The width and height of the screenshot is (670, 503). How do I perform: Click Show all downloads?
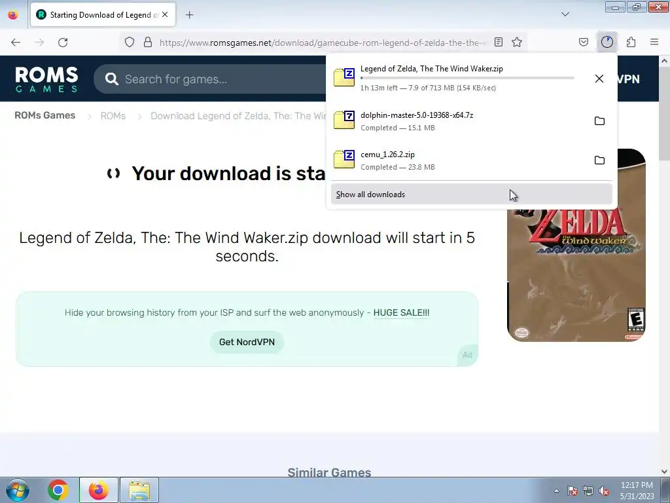coord(471,194)
